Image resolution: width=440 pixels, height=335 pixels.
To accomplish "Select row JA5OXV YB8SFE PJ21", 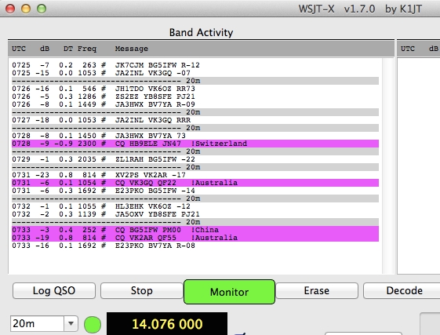I will click(195, 214).
